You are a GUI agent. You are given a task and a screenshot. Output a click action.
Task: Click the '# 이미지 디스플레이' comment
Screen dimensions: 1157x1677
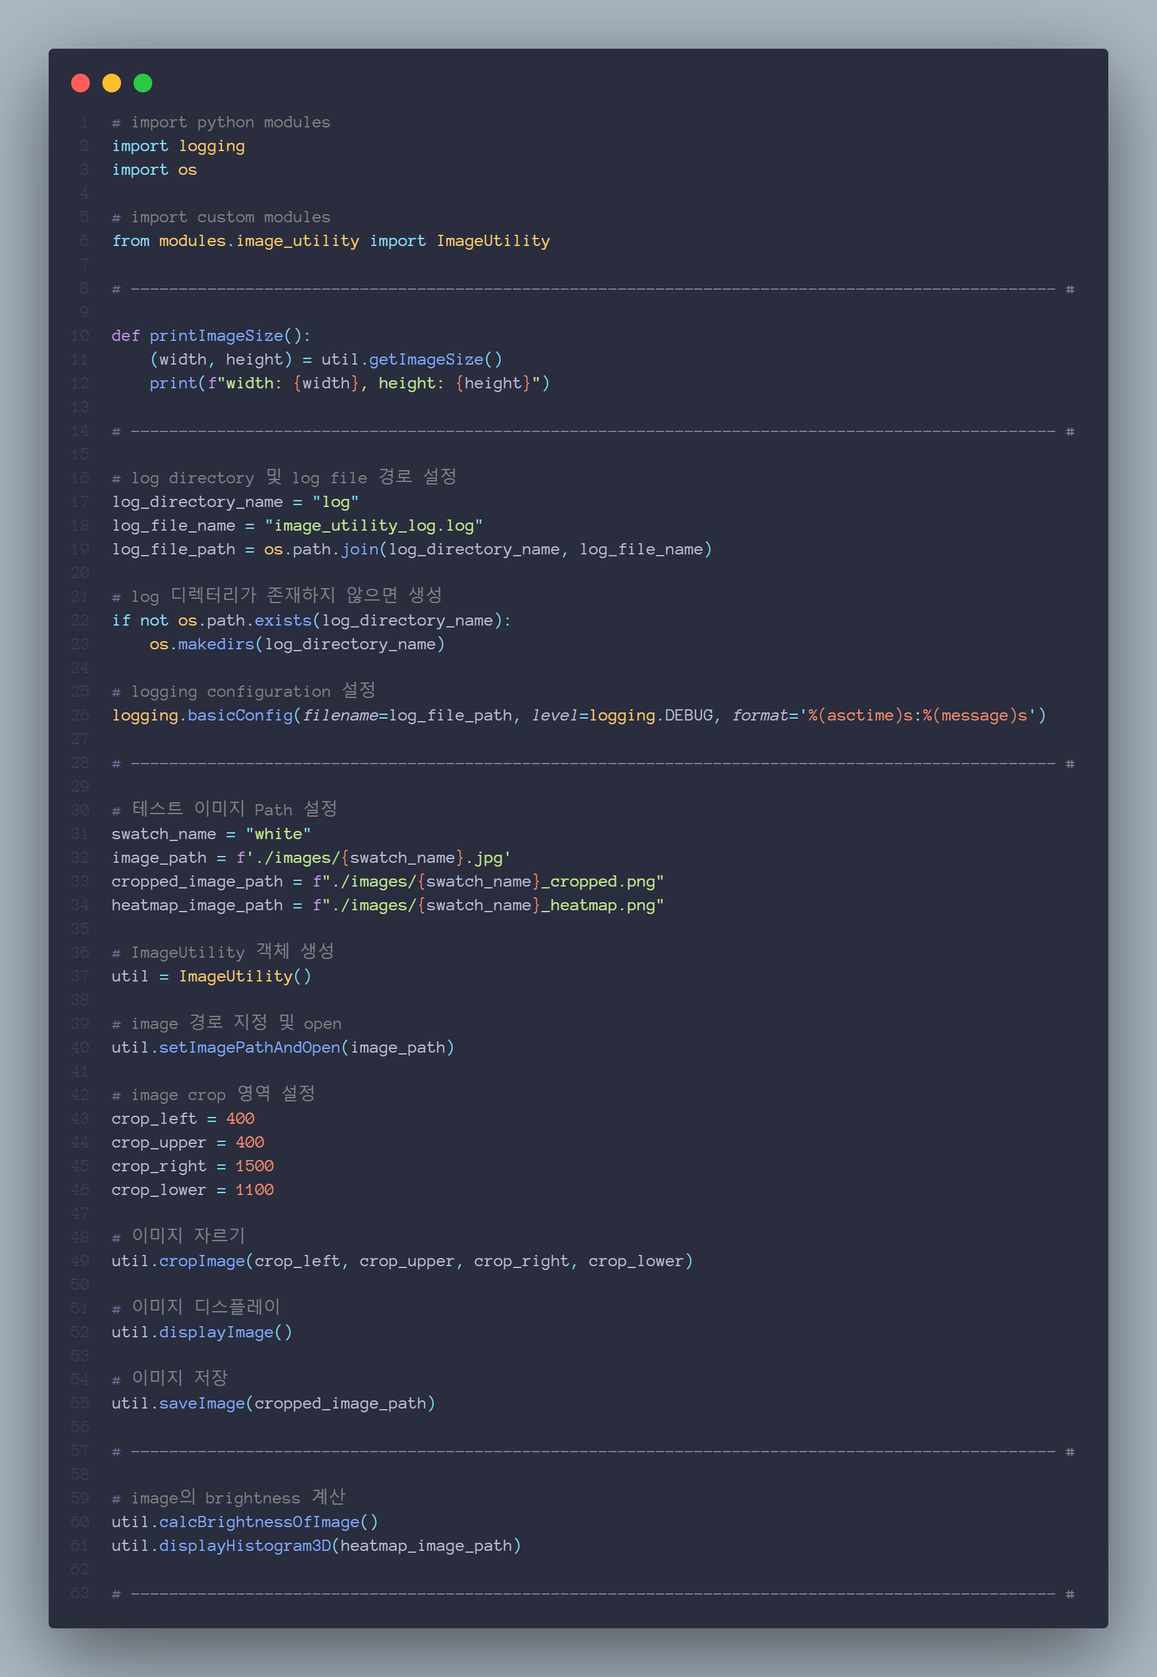(x=196, y=1308)
